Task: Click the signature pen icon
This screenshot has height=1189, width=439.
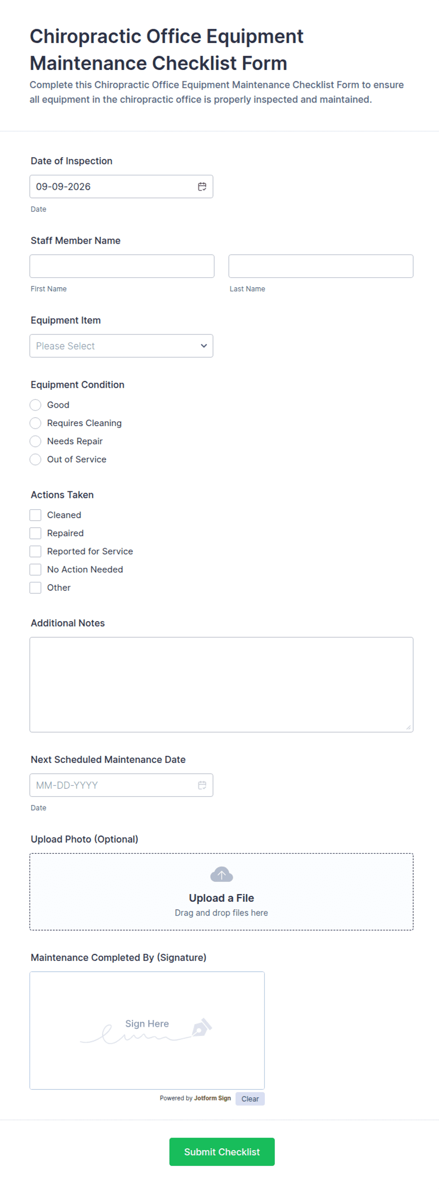Action: [x=202, y=1027]
